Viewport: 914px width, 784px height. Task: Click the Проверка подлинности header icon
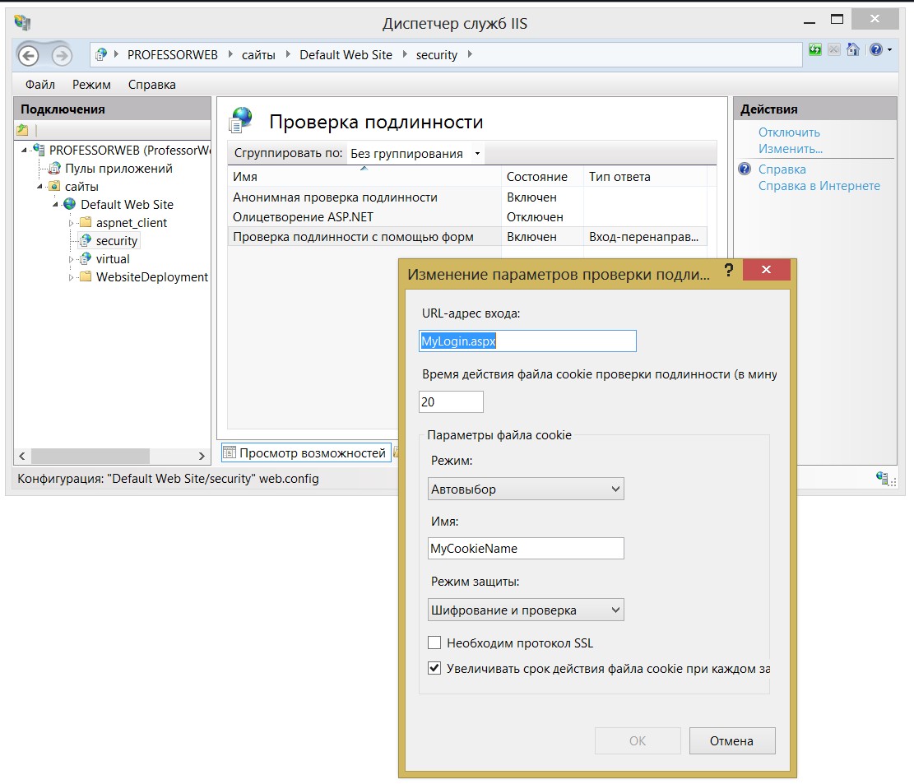coord(241,120)
